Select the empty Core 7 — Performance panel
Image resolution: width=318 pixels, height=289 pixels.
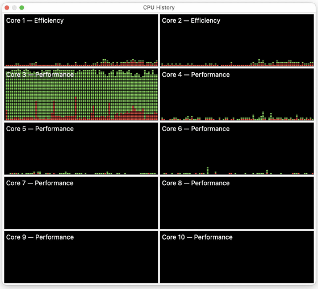[81, 203]
